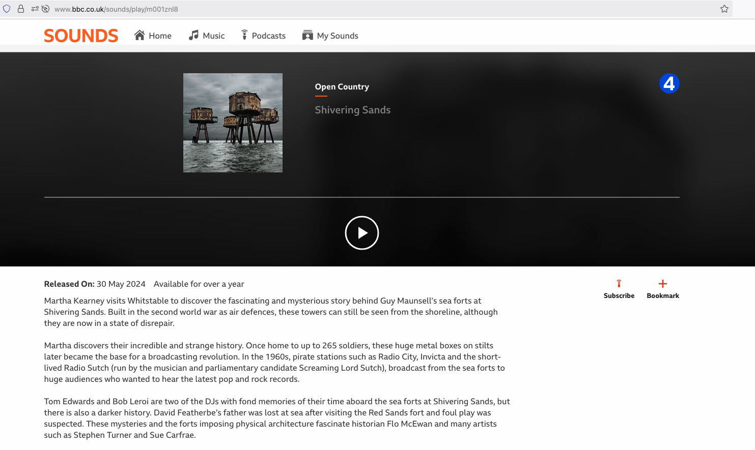
Task: Open My Sounds via its icon
Action: point(307,35)
